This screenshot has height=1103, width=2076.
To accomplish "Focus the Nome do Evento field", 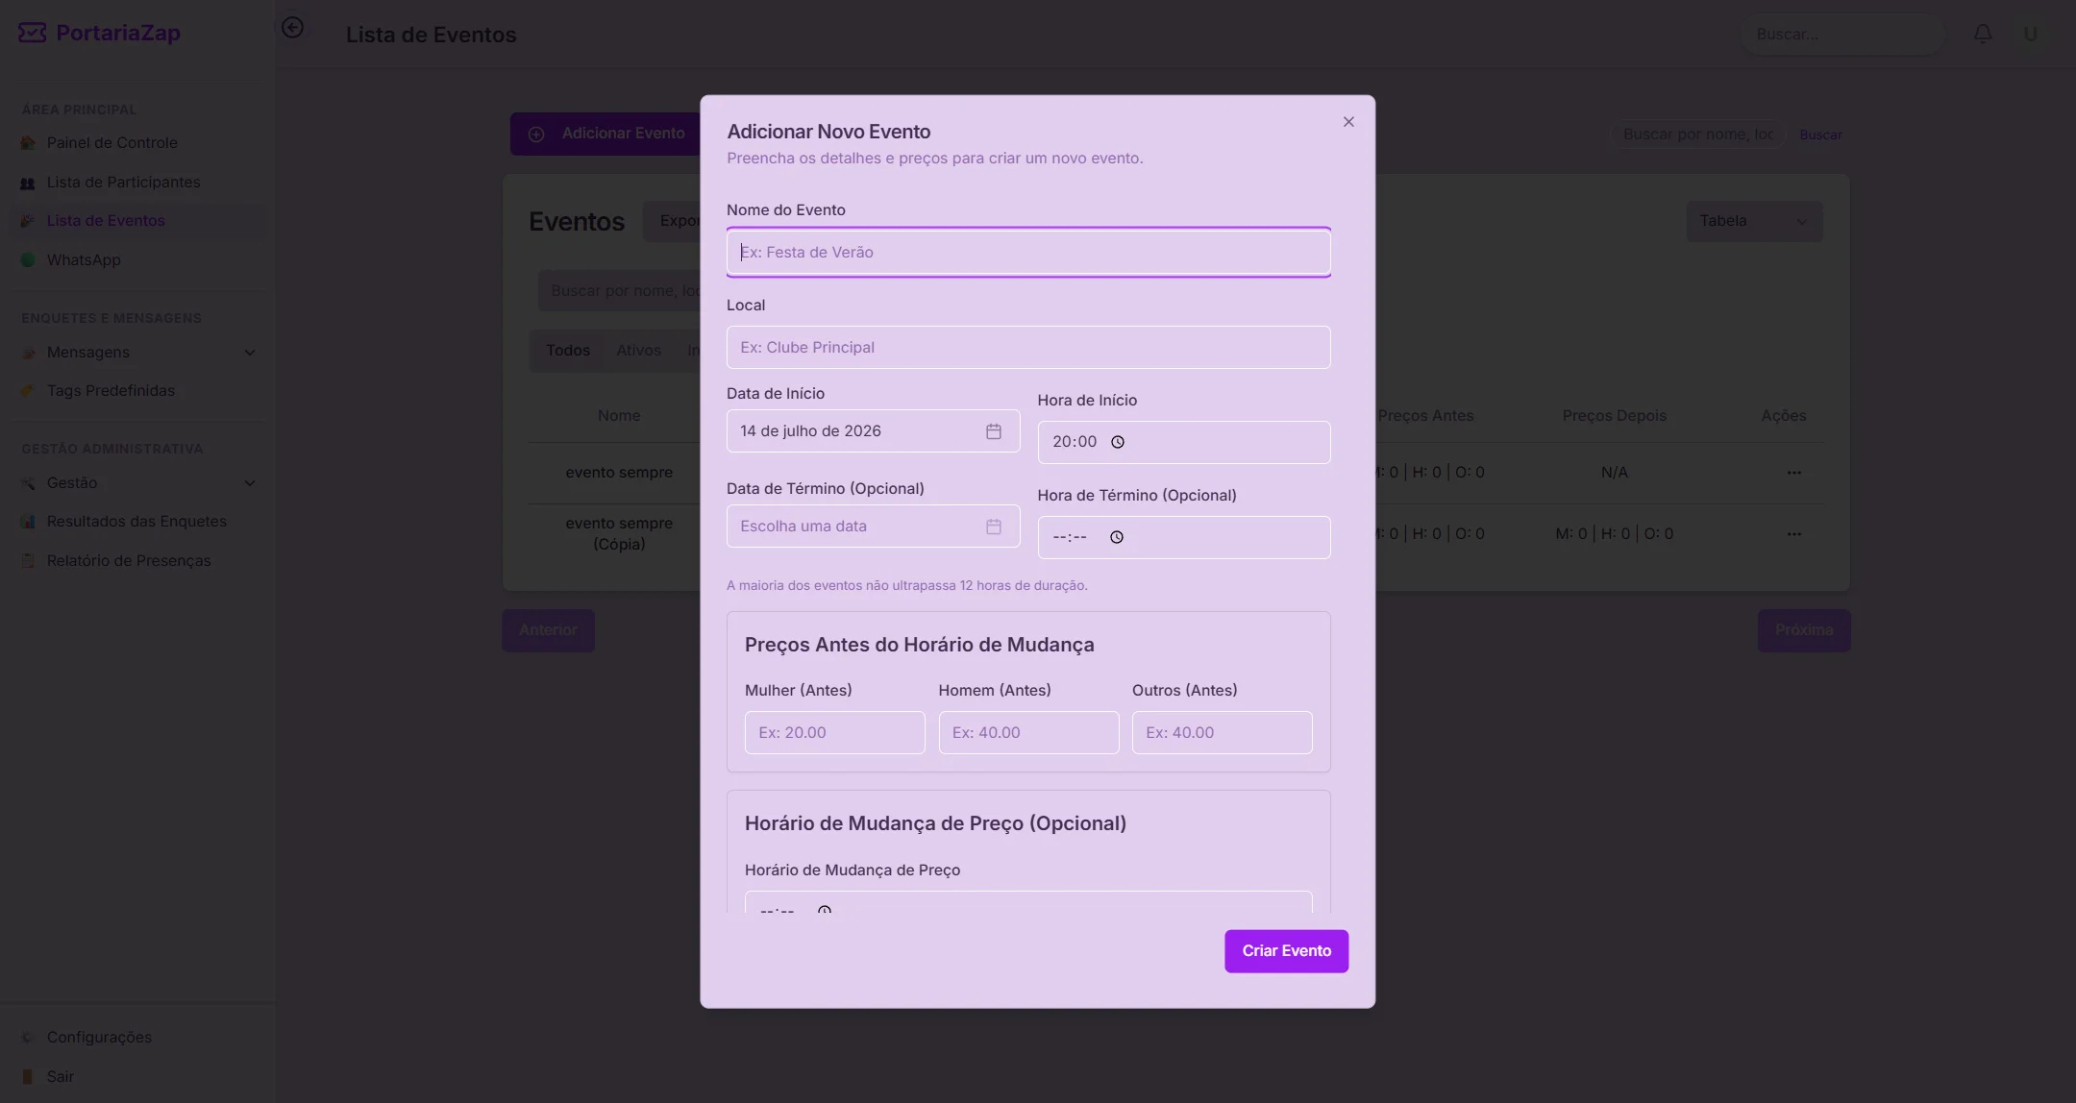I will pos(1028,253).
